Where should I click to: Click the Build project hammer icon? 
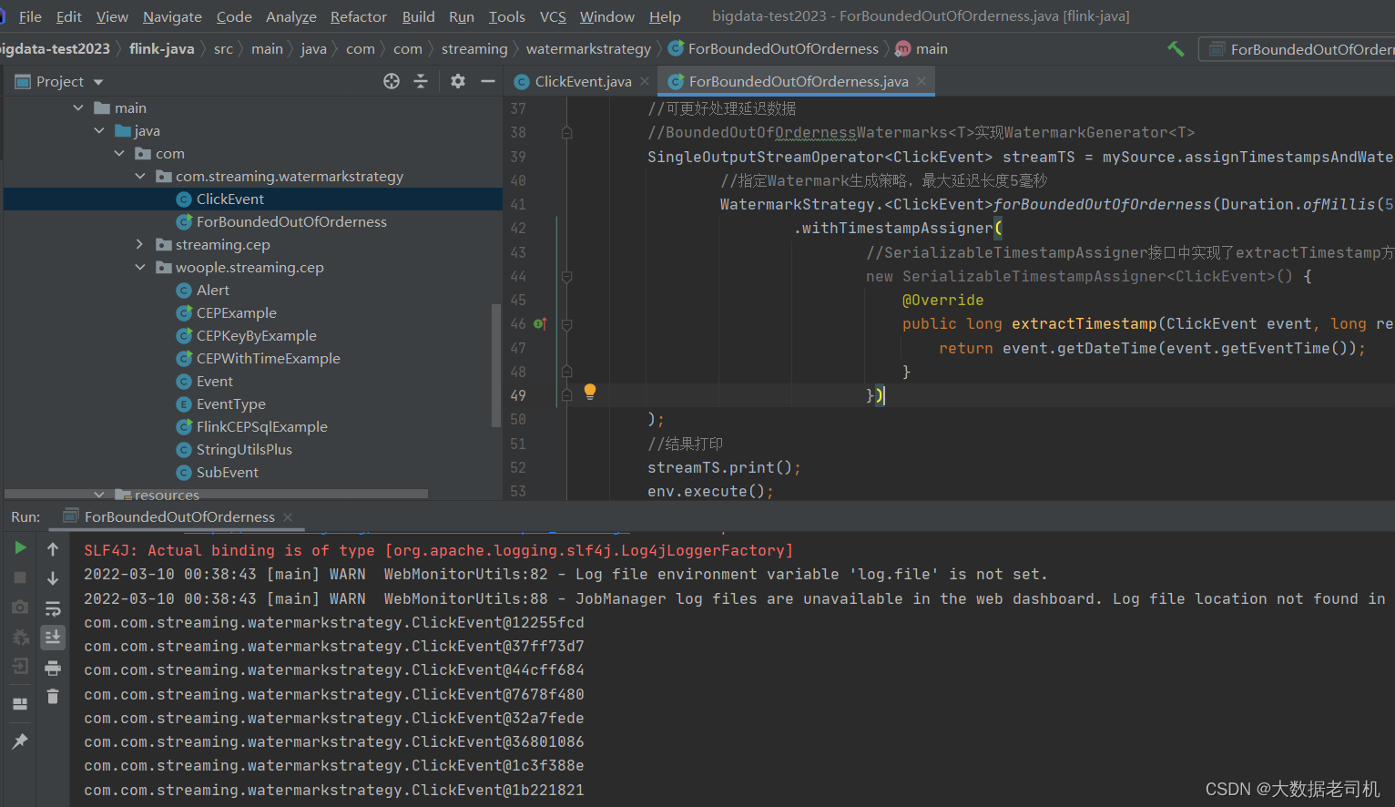pos(1176,48)
